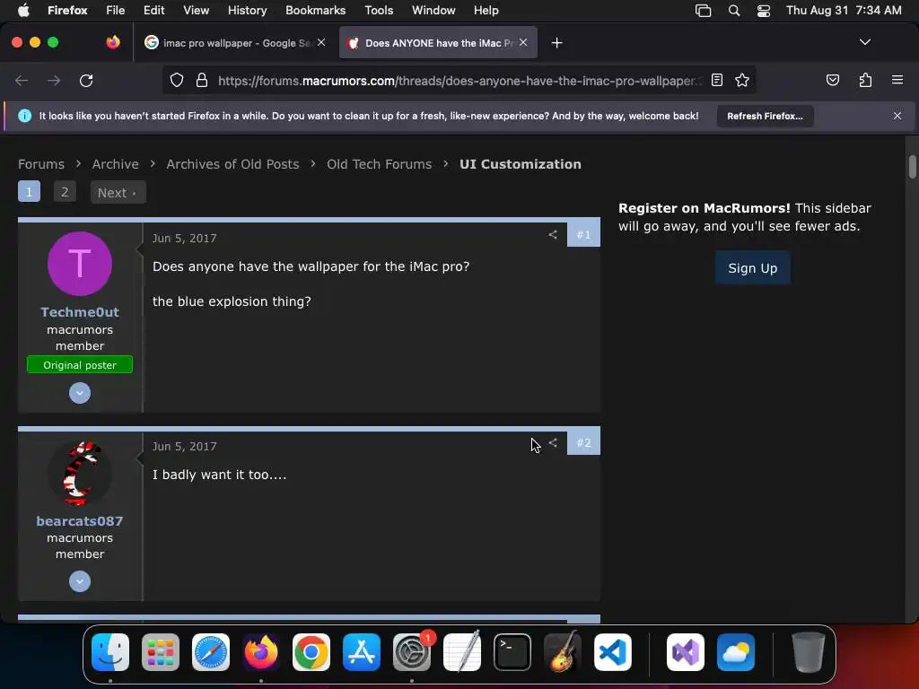919x689 pixels.
Task: Open Save to Pocket icon
Action: [x=832, y=80]
